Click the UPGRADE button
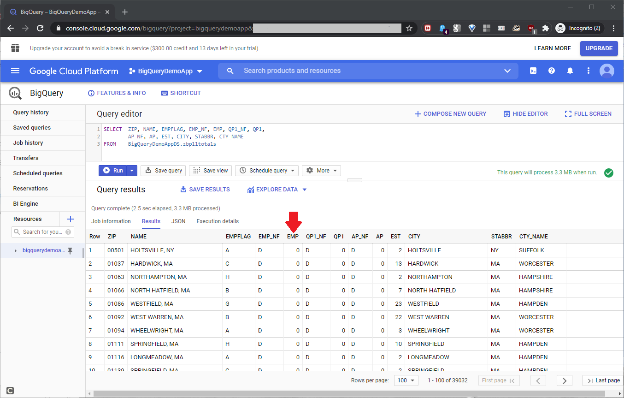This screenshot has height=398, width=624. point(599,48)
